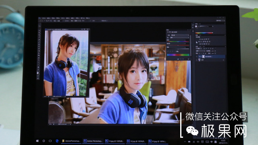Collapse the Properties panel with double-arrow
258x145 pixels.
[x=188, y=30]
